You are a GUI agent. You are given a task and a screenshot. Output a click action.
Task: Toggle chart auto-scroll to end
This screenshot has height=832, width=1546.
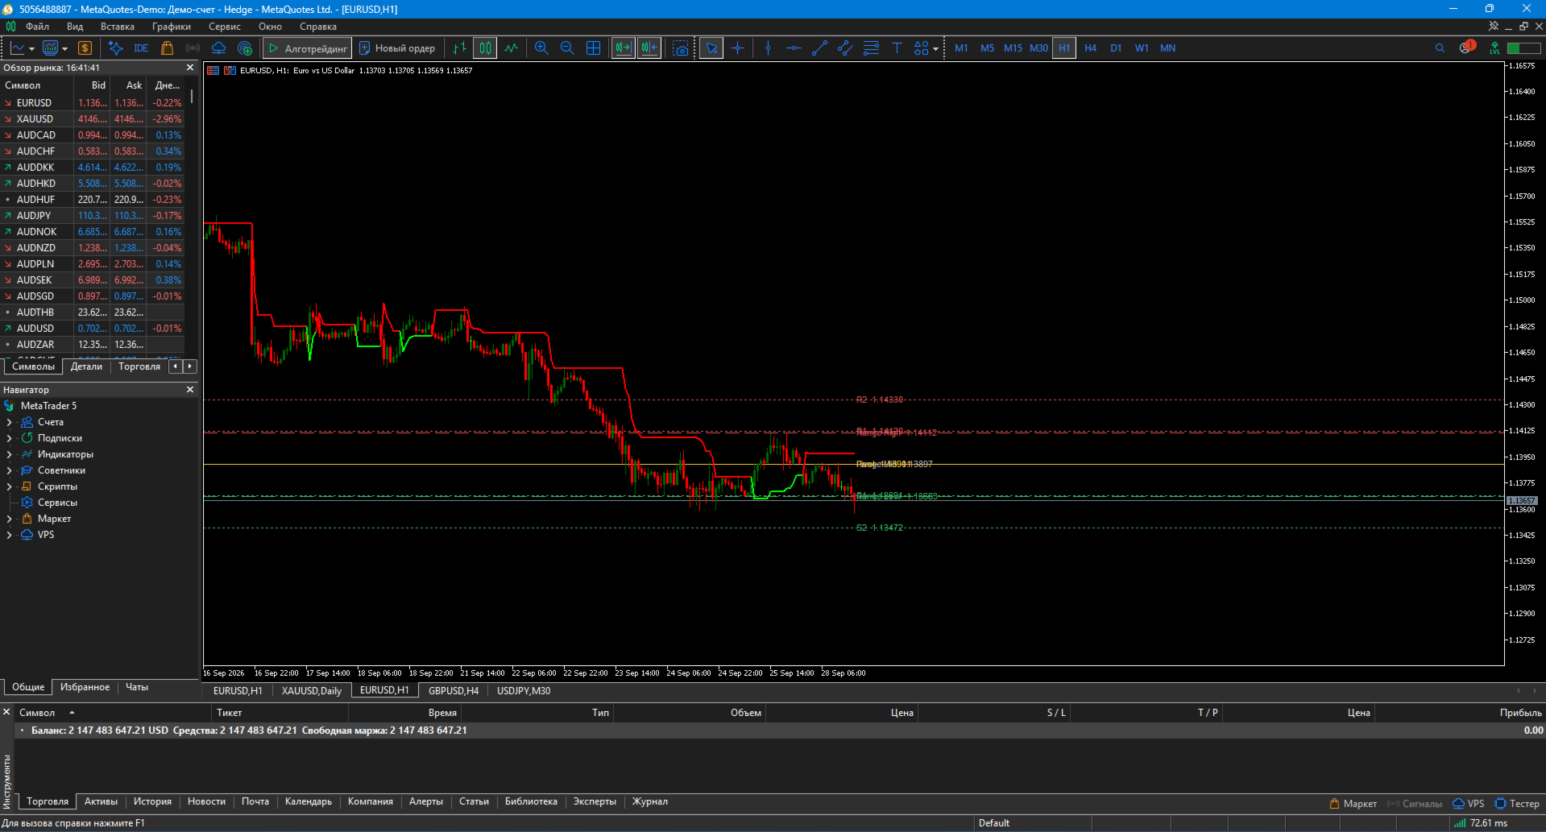624,48
